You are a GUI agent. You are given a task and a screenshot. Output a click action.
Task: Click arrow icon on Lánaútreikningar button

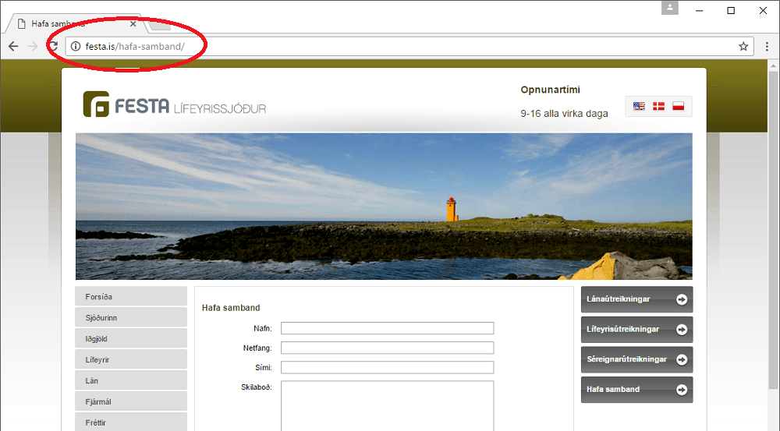(x=682, y=299)
